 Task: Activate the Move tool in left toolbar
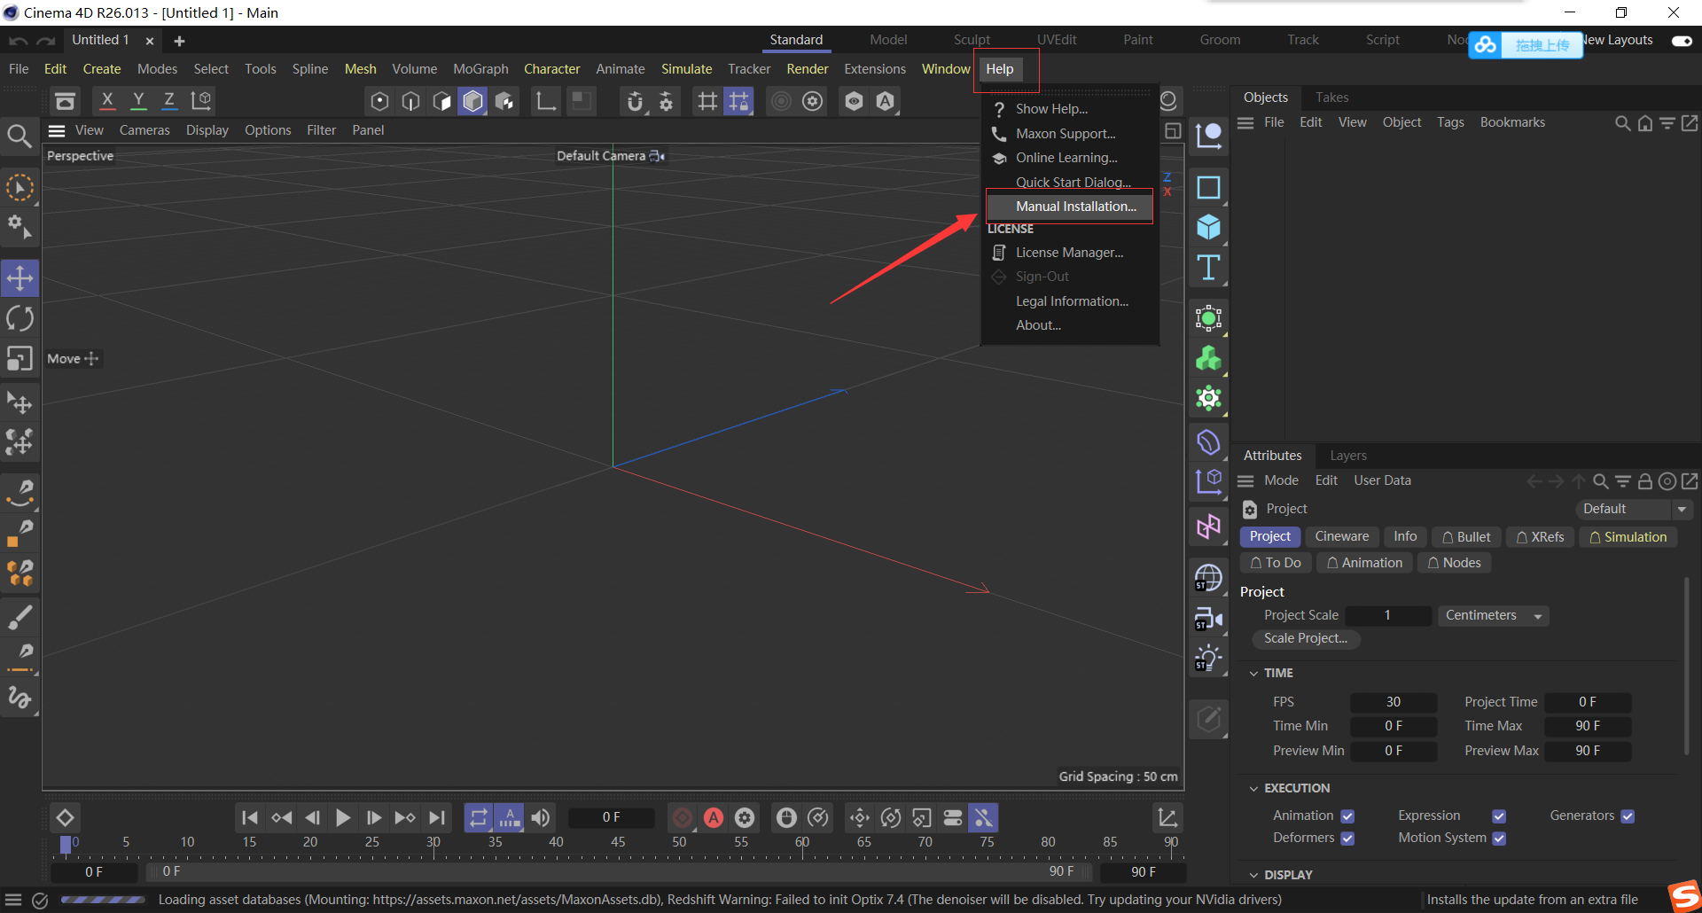coord(20,277)
